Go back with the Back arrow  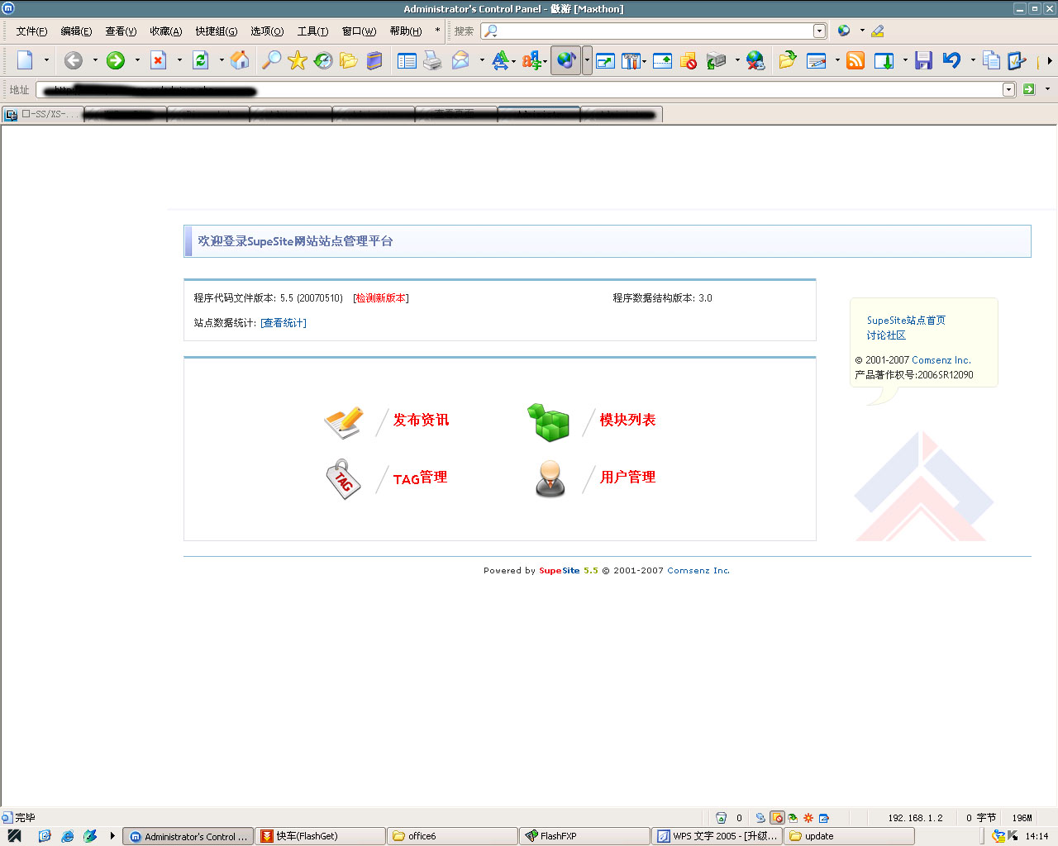click(x=74, y=60)
